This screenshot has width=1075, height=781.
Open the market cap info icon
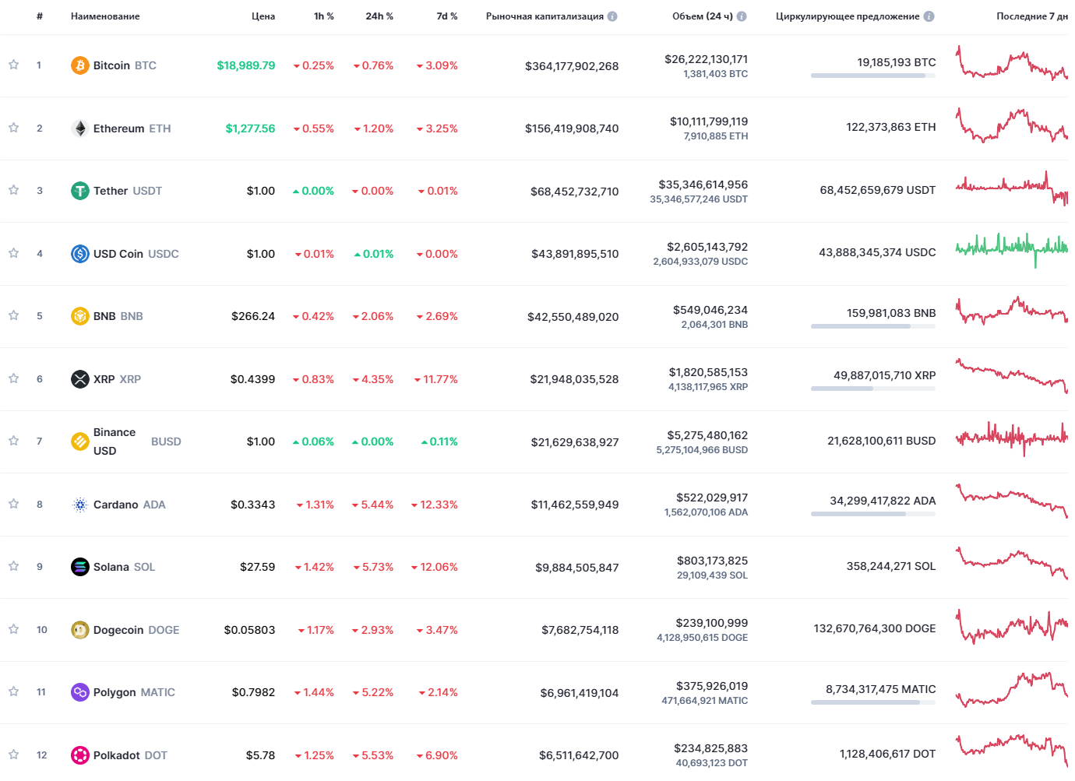point(612,16)
